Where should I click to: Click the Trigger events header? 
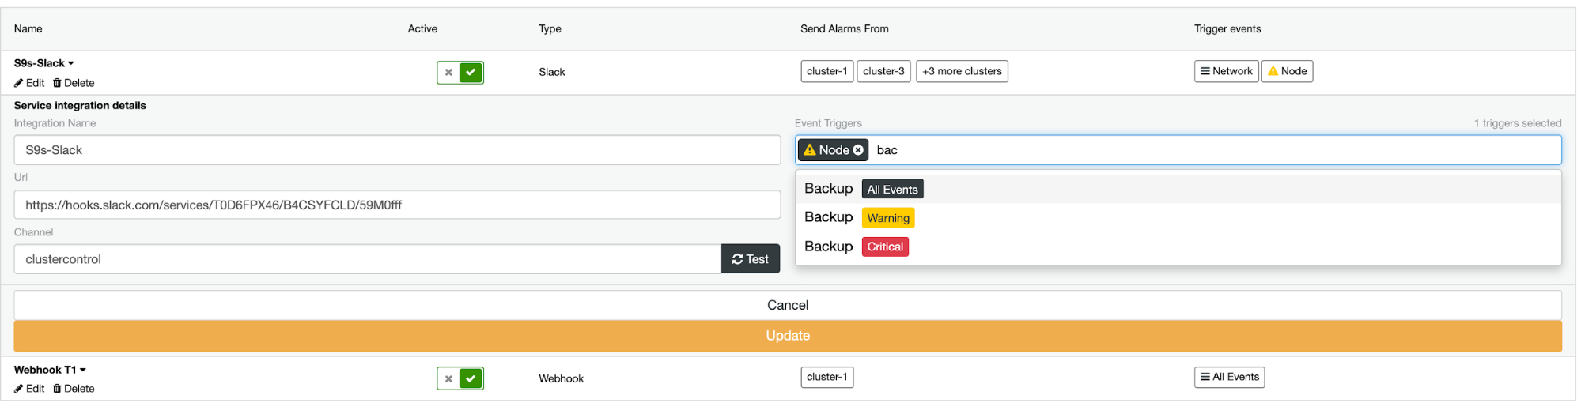coord(1227,28)
